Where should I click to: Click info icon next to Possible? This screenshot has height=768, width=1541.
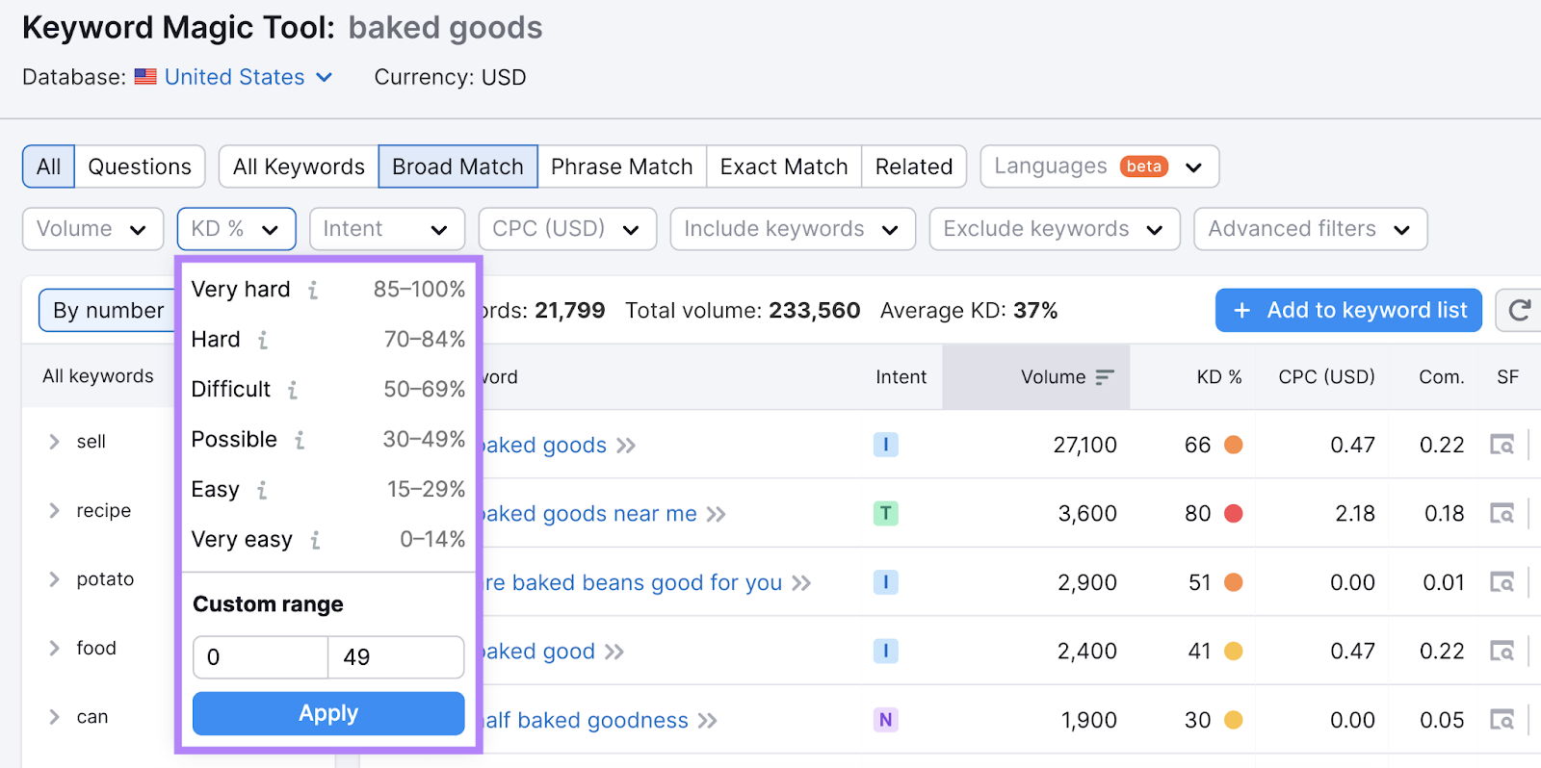point(300,440)
